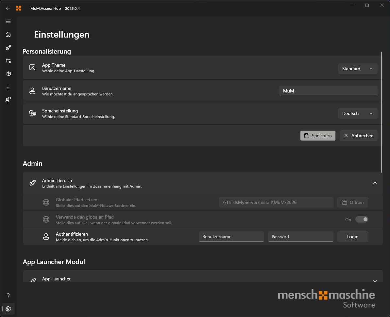
Task: Go to the Home page icon
Action: (8, 34)
